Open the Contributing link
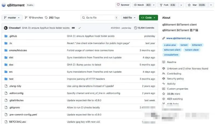Screen dimensions: 215x124 click(x=174, y=74)
